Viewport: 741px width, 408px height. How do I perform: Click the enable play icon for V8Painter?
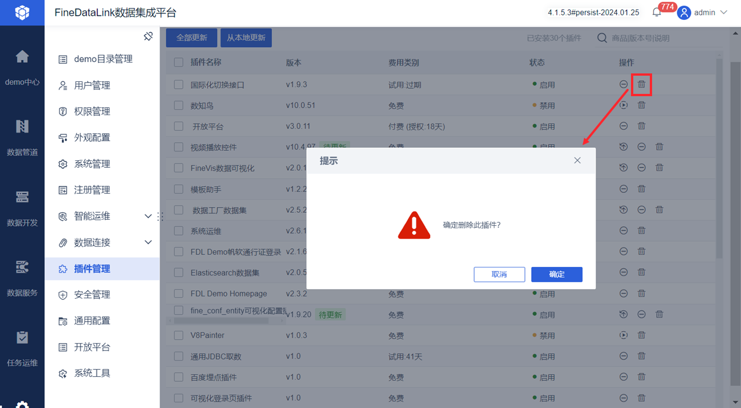(624, 335)
